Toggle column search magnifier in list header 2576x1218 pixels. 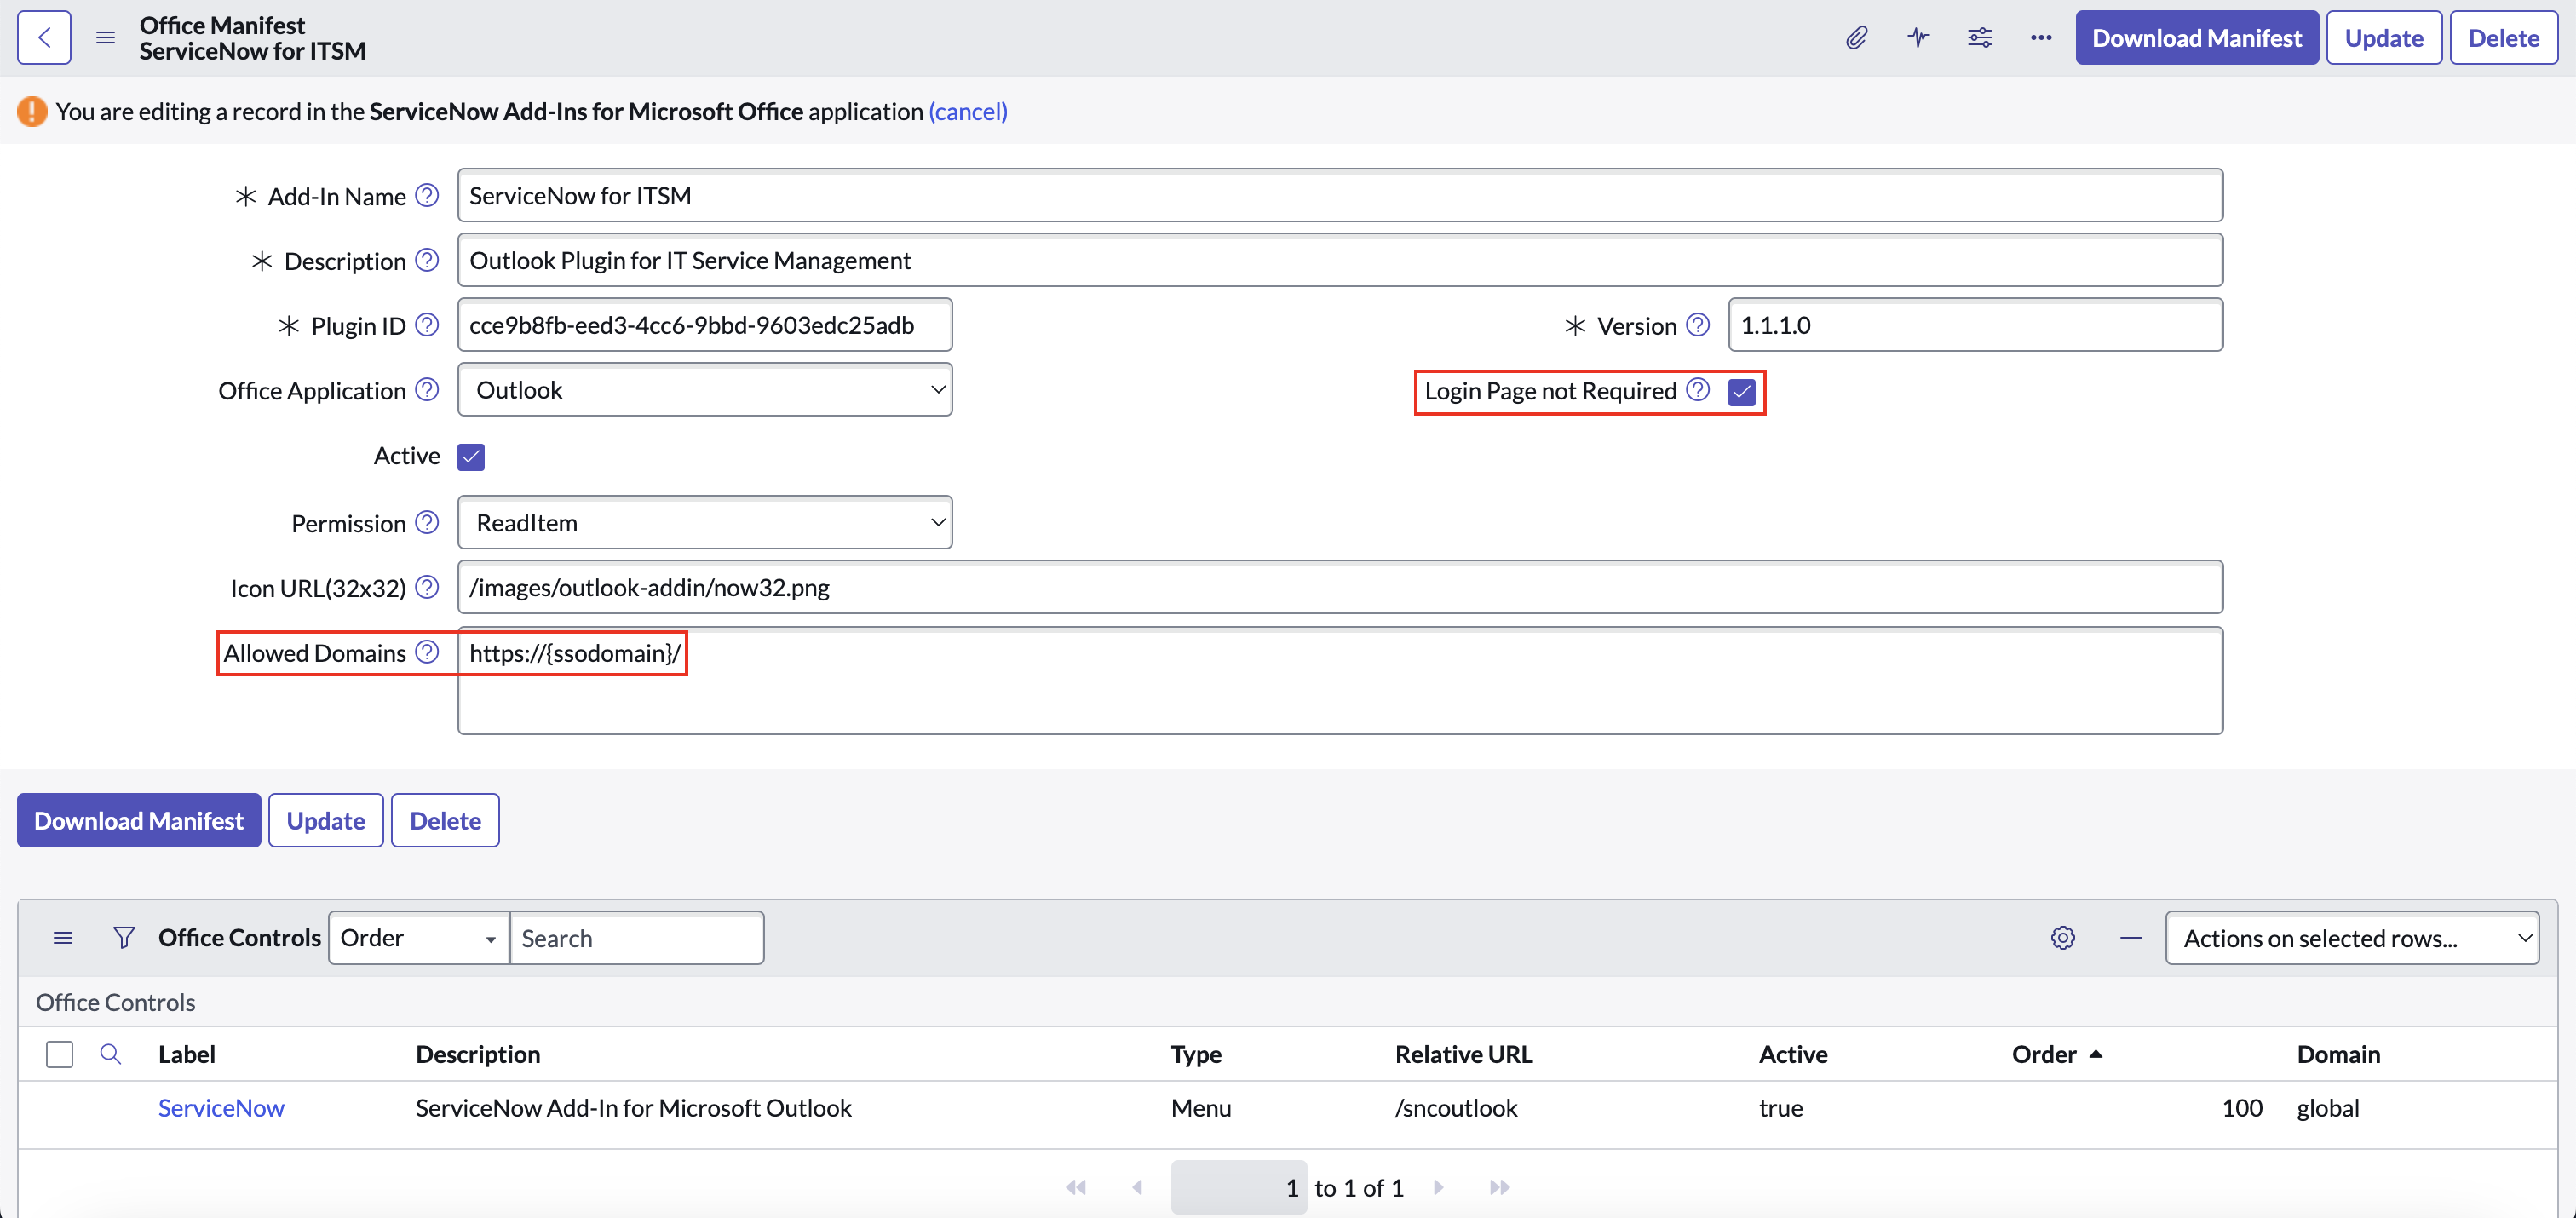coord(111,1054)
